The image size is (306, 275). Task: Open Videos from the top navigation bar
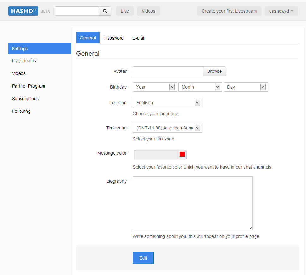[x=148, y=11]
